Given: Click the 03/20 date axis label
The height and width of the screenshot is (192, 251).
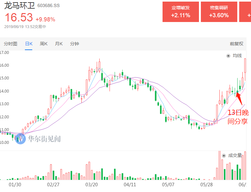Looking at the screenshot, I should click(92, 185).
